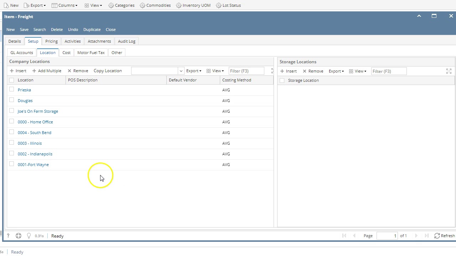Viewport: 456px width, 256px height.
Task: Click the Audit Log tab
Action: pyautogui.click(x=126, y=41)
